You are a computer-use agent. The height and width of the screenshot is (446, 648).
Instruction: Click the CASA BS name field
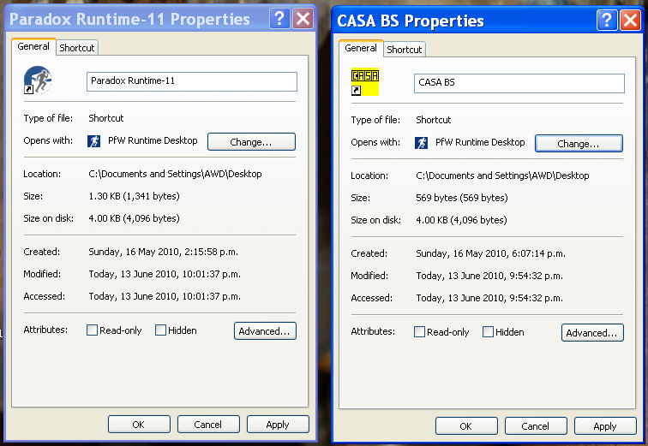point(519,83)
